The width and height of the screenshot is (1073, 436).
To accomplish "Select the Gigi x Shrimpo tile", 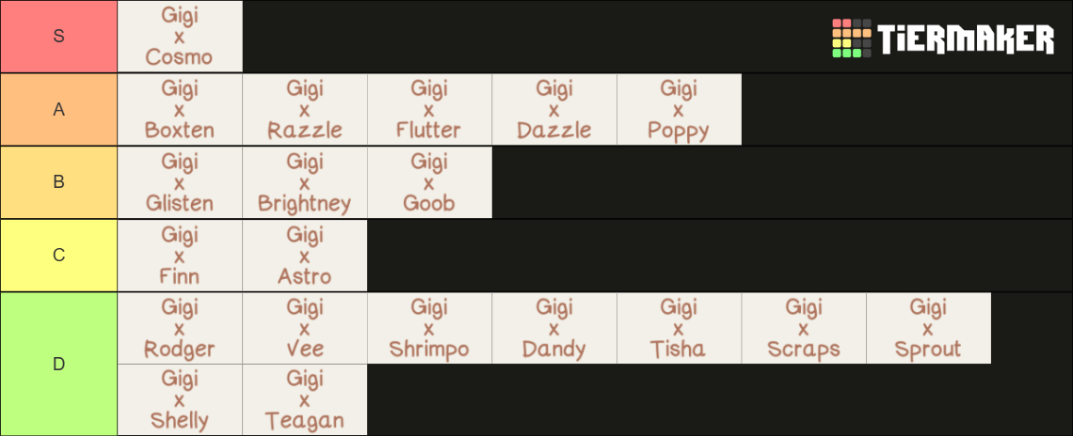I will pyautogui.click(x=430, y=328).
